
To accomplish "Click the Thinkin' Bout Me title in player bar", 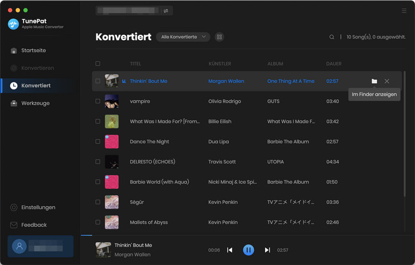I will pos(133,245).
